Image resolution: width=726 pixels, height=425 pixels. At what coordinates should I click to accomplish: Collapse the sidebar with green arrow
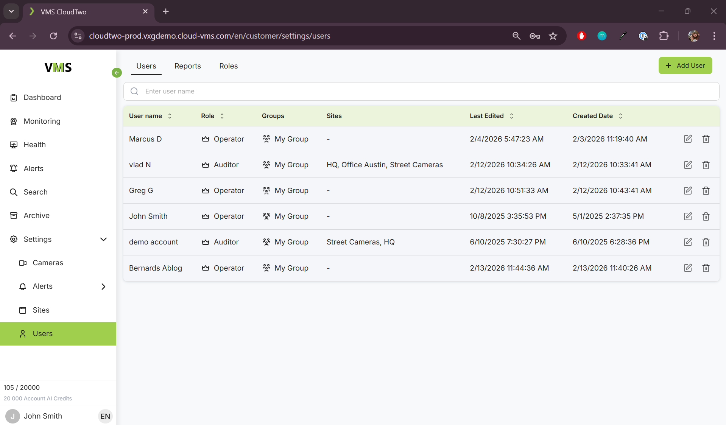tap(117, 73)
